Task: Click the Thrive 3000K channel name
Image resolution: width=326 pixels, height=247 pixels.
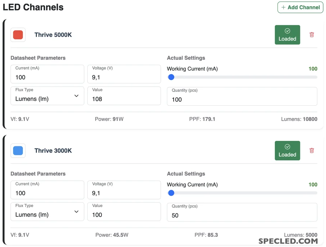Action: 53,151
